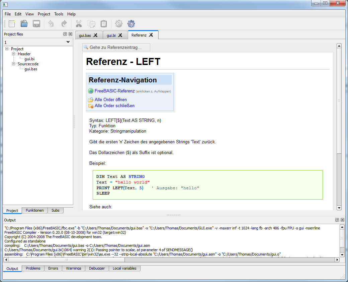Switch to the Funktionen tab

34,210
